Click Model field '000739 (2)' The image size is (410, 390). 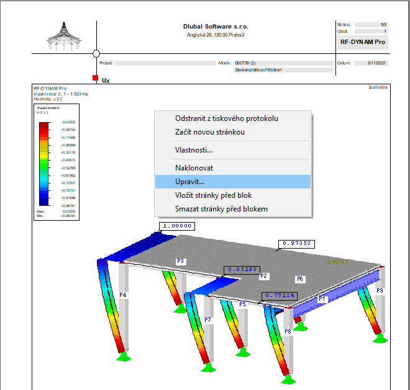coord(283,63)
